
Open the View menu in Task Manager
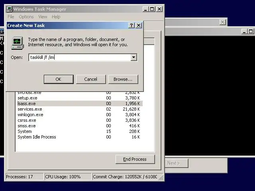43,17
